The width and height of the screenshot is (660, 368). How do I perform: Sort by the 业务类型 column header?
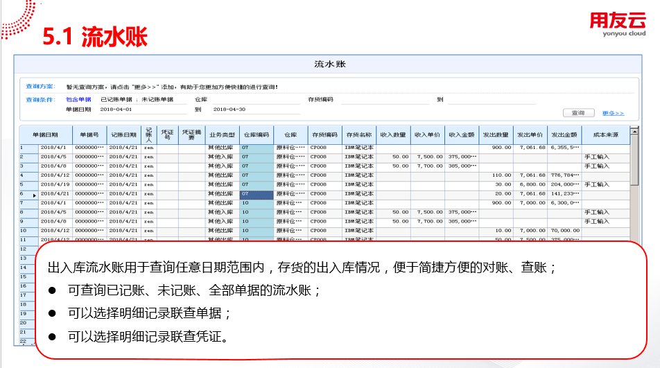pyautogui.click(x=222, y=134)
